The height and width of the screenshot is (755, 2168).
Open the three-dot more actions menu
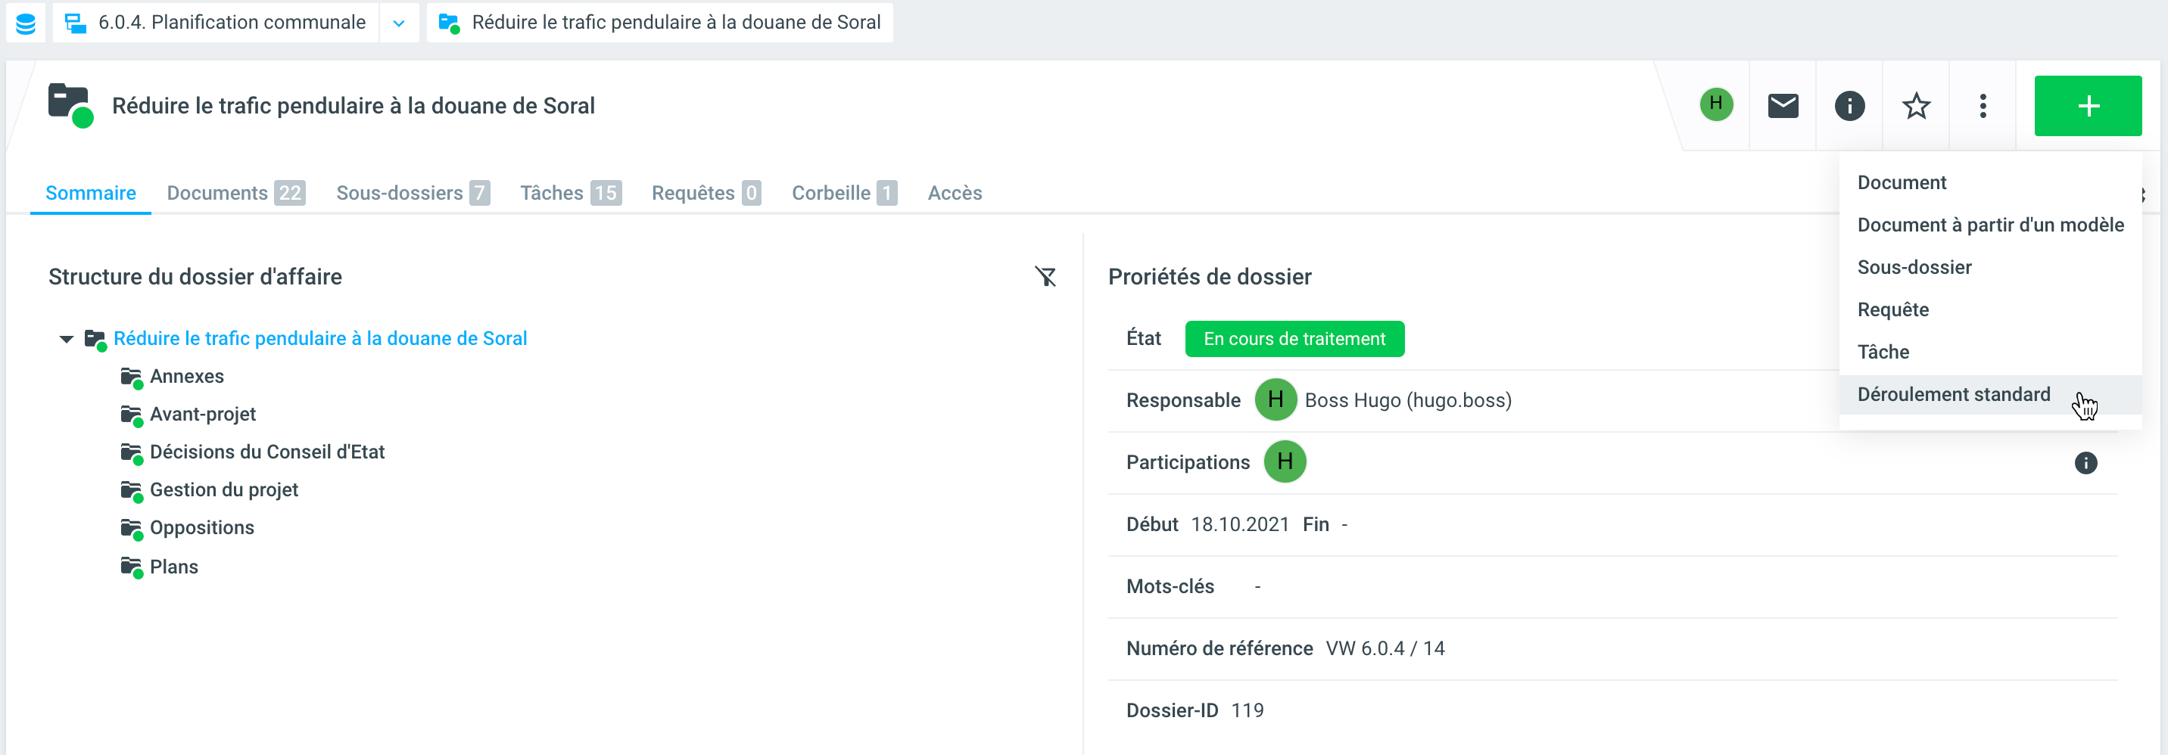coord(1982,106)
